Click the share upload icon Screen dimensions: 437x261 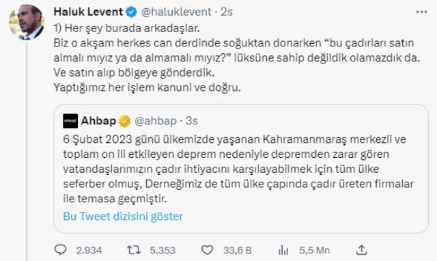(361, 250)
